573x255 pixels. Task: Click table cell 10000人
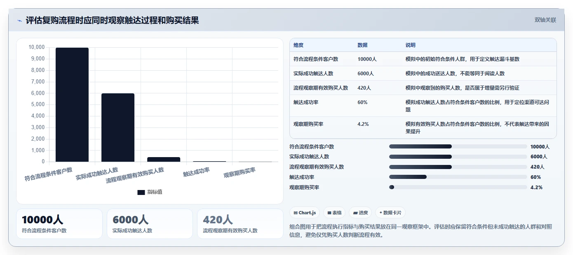(x=367, y=59)
